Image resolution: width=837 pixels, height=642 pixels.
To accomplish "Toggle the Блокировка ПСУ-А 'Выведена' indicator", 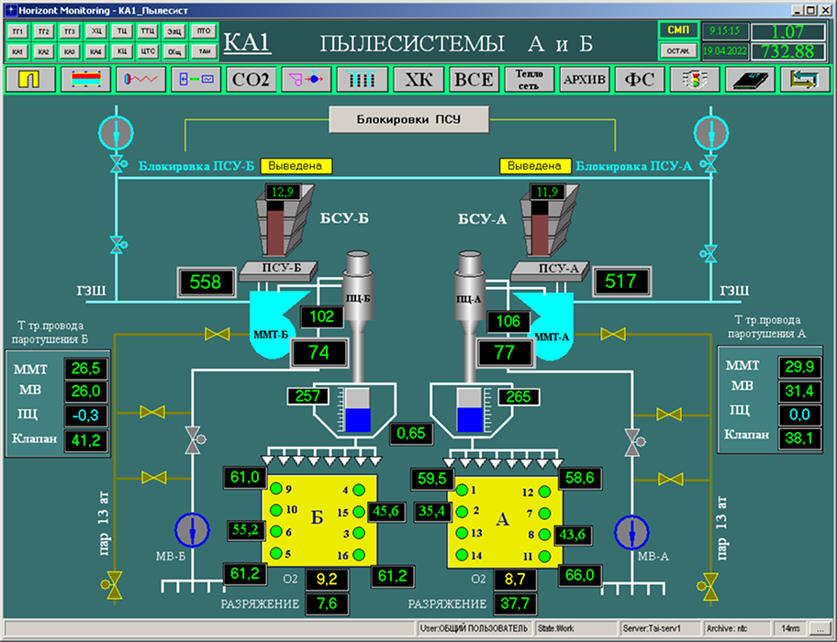I will coord(535,166).
